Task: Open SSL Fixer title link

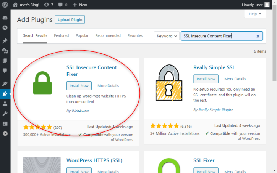Action: 204,160
